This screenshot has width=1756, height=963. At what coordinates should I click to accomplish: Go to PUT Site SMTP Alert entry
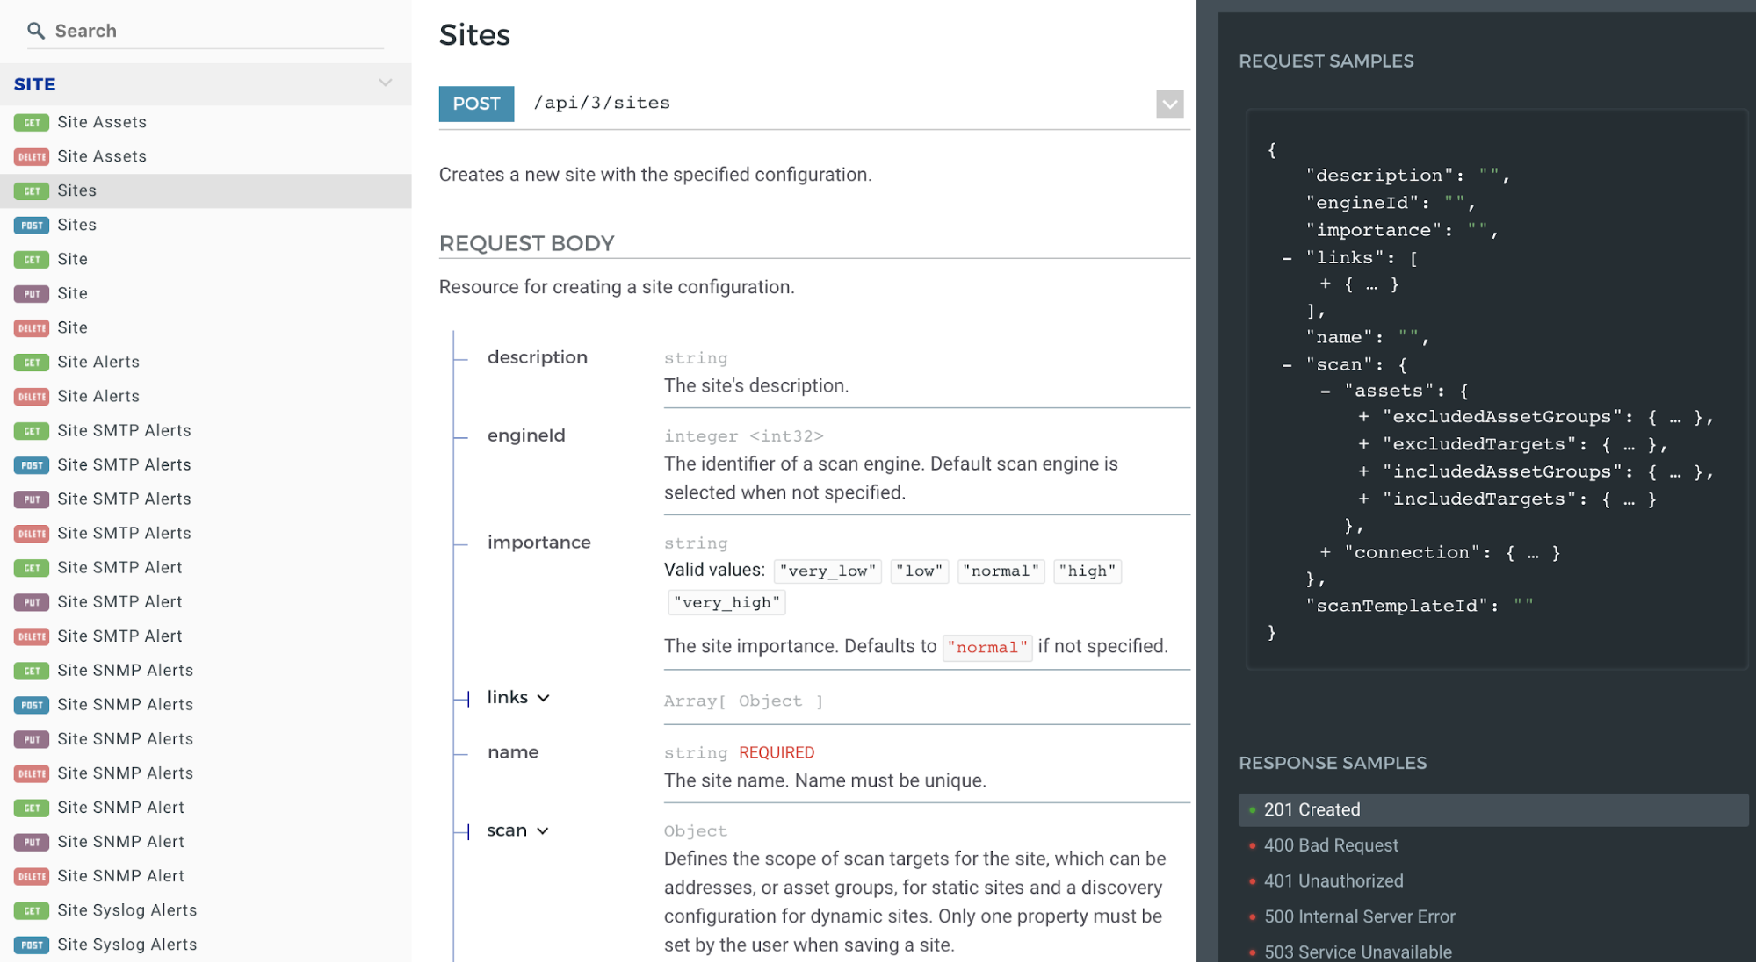click(119, 602)
